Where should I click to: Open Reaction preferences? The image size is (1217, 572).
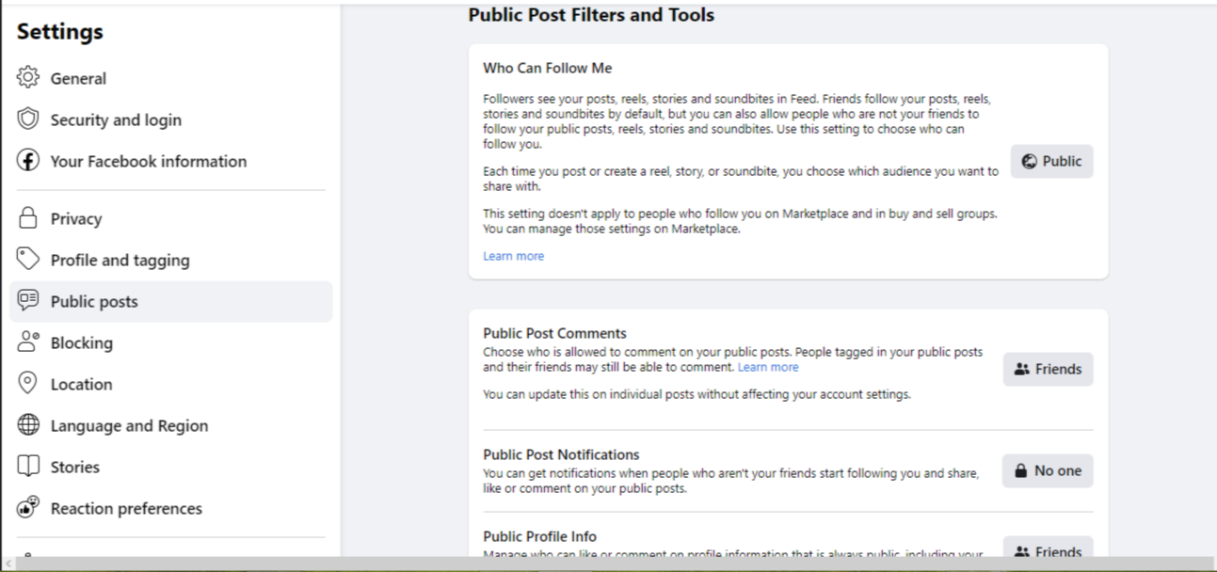click(x=170, y=508)
